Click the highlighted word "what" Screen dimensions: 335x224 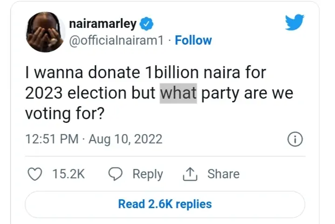point(178,93)
